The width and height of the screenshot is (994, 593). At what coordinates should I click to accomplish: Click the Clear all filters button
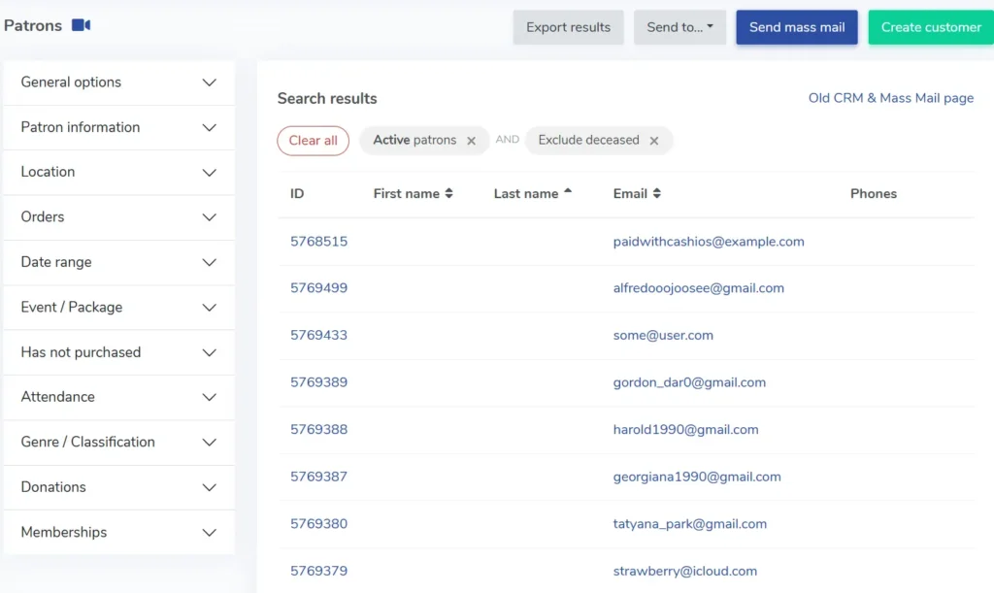pos(314,141)
